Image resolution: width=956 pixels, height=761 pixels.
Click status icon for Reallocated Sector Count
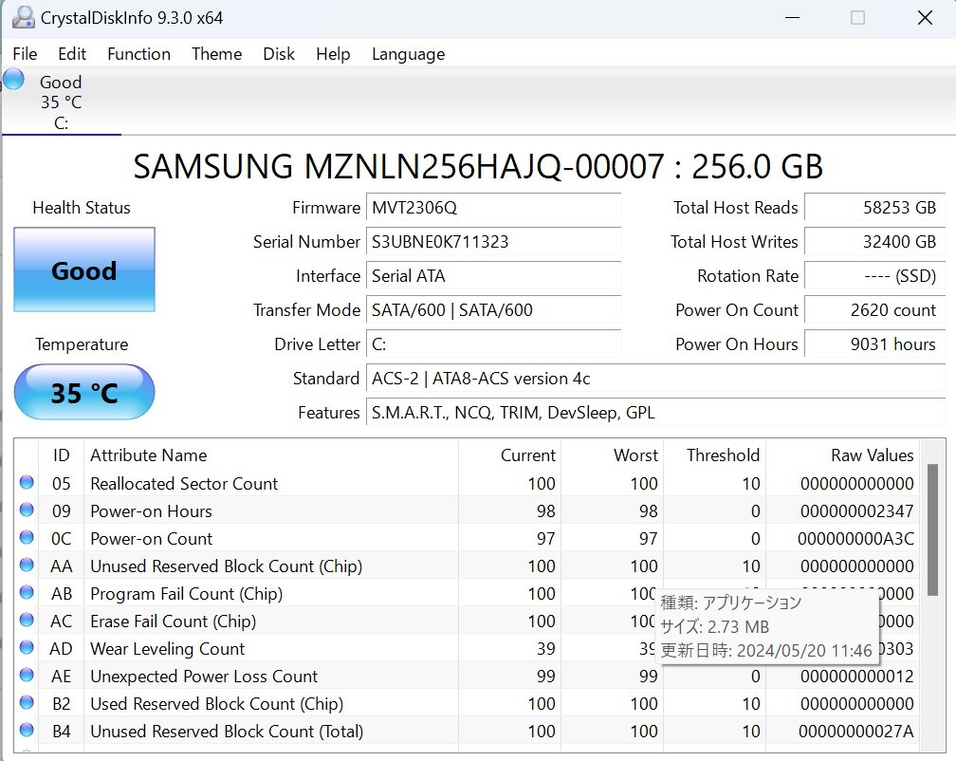pyautogui.click(x=27, y=483)
